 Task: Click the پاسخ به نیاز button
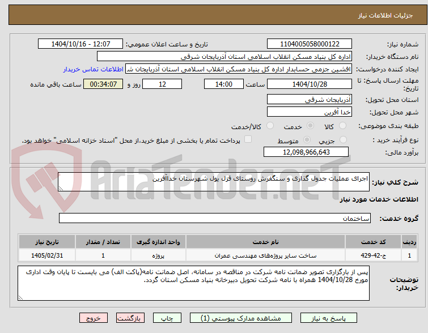[x=329, y=318]
